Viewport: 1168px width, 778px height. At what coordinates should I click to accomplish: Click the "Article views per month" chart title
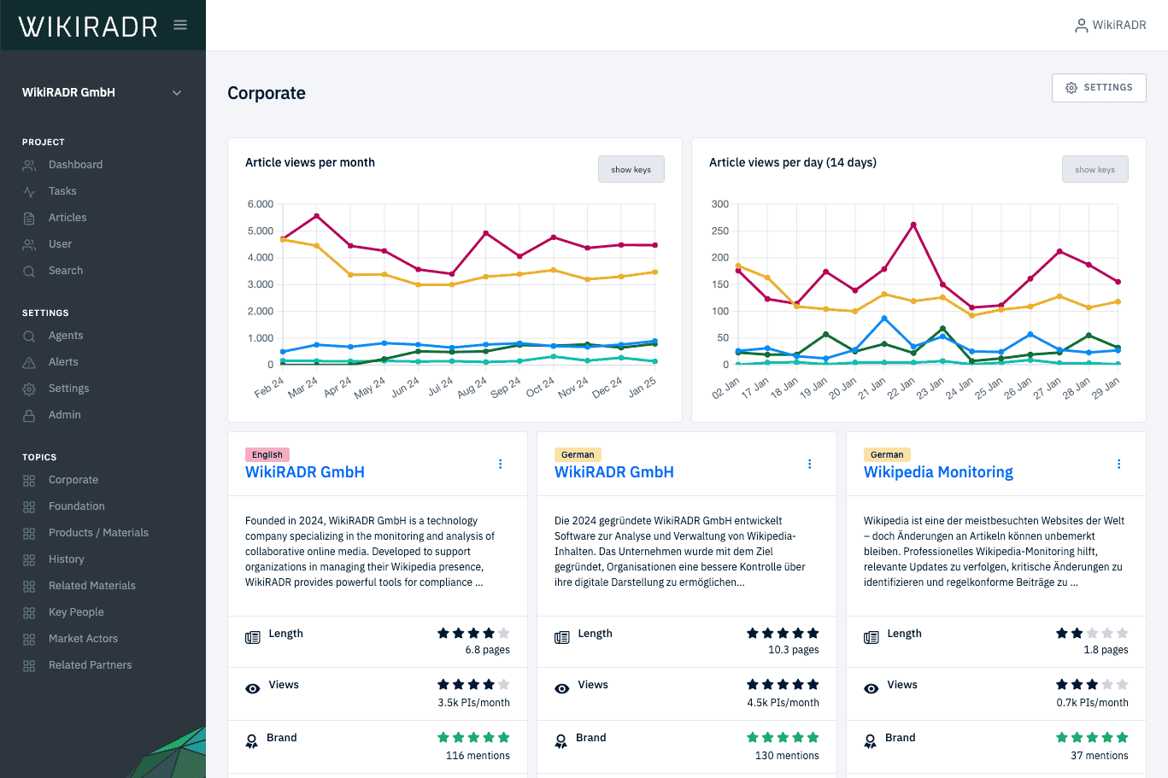[310, 162]
